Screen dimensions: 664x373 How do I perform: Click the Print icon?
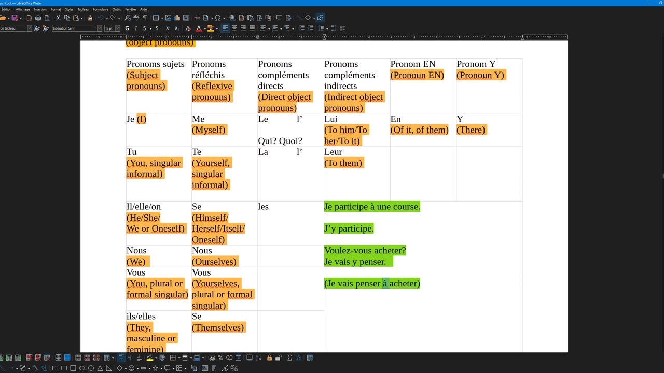38,18
